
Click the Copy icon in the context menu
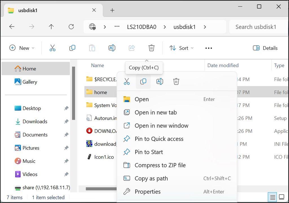(x=143, y=81)
